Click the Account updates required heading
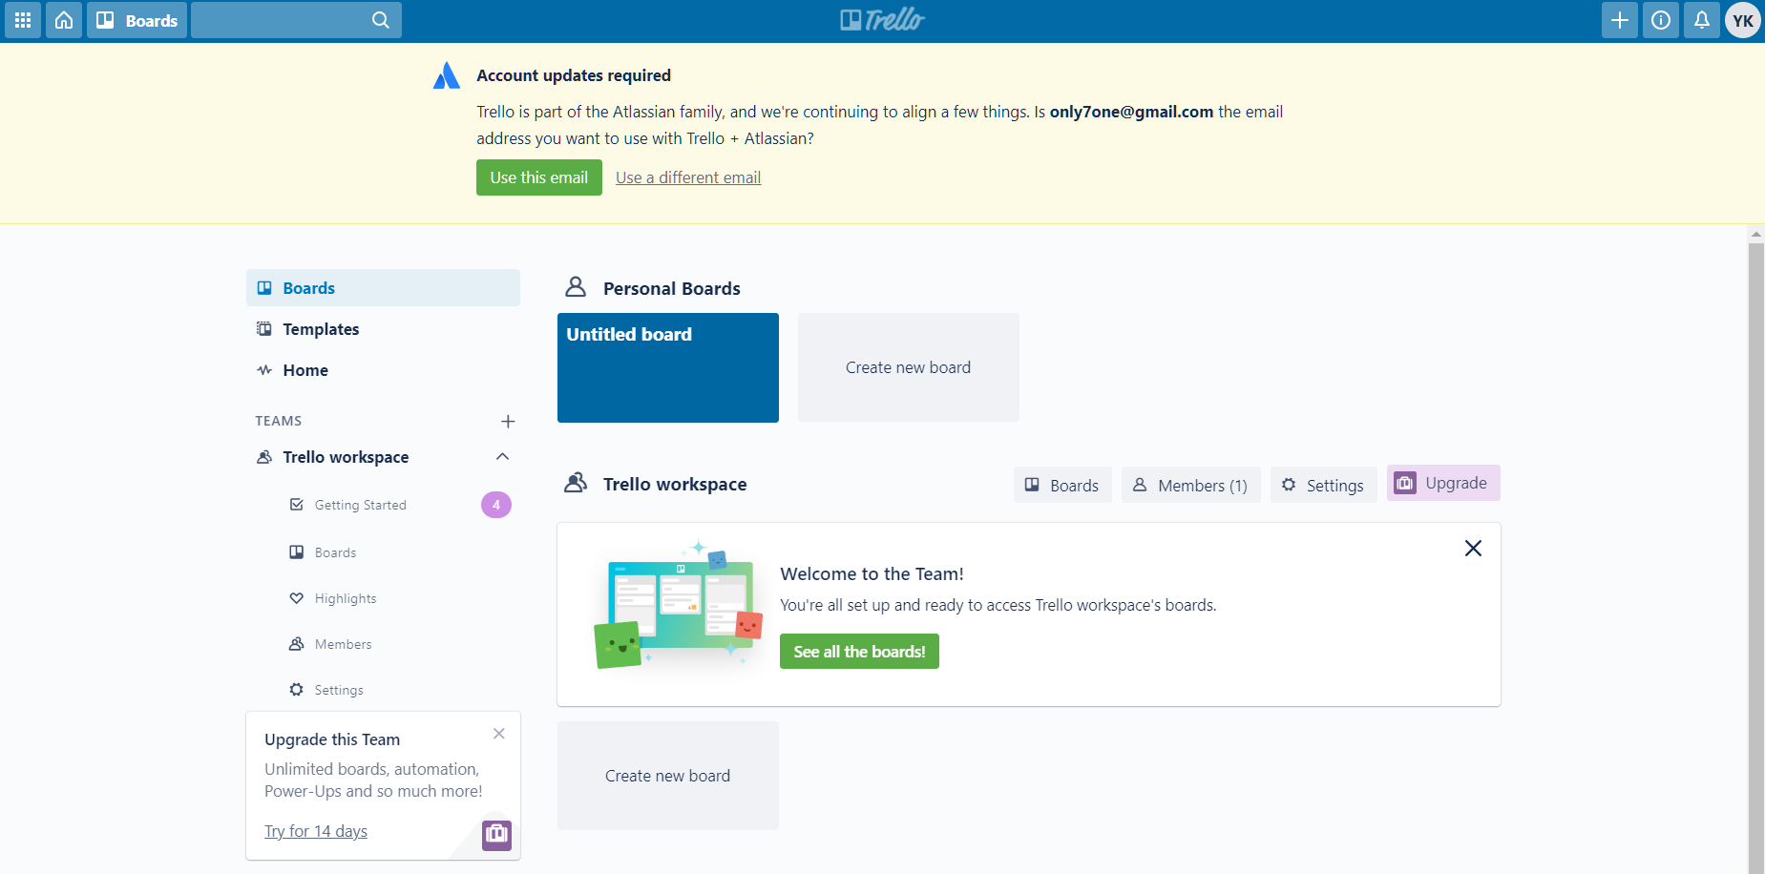Screen dimensions: 1765x874 [574, 75]
